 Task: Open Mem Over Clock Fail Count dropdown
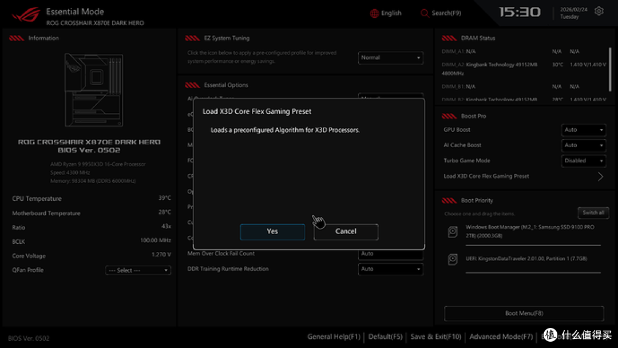[x=391, y=255]
